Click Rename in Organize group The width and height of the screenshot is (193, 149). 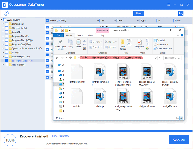click(x=110, y=47)
